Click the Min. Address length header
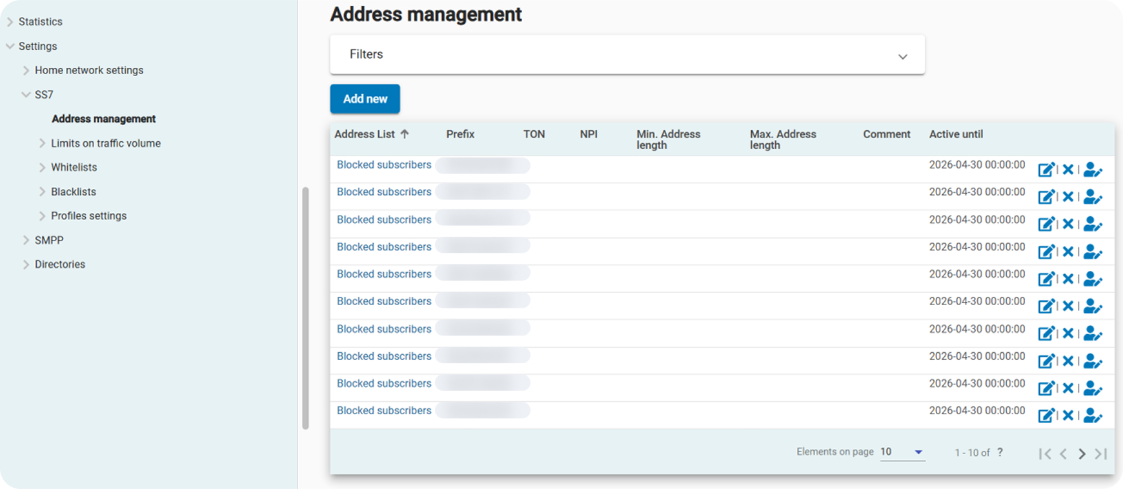 point(668,139)
